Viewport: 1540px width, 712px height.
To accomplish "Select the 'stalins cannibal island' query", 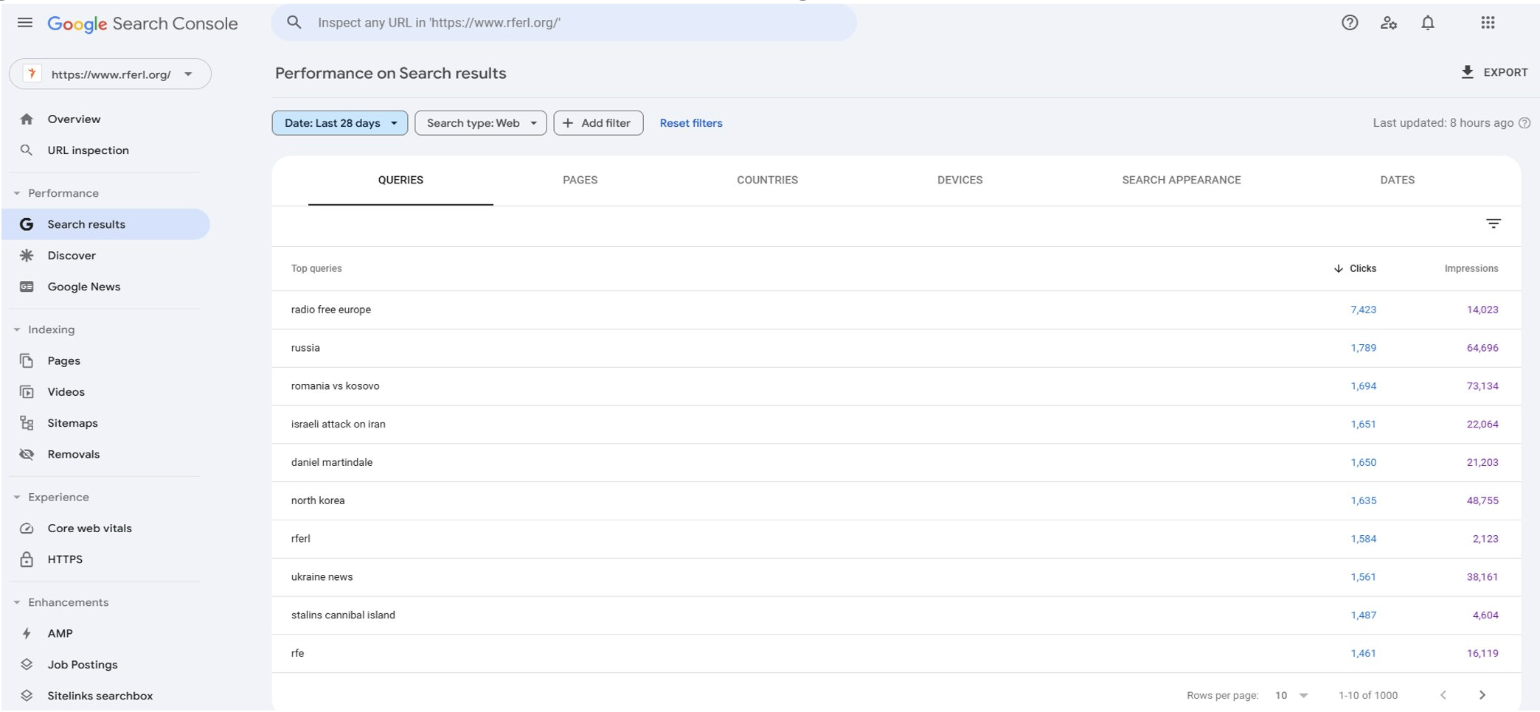I will [x=896, y=615].
